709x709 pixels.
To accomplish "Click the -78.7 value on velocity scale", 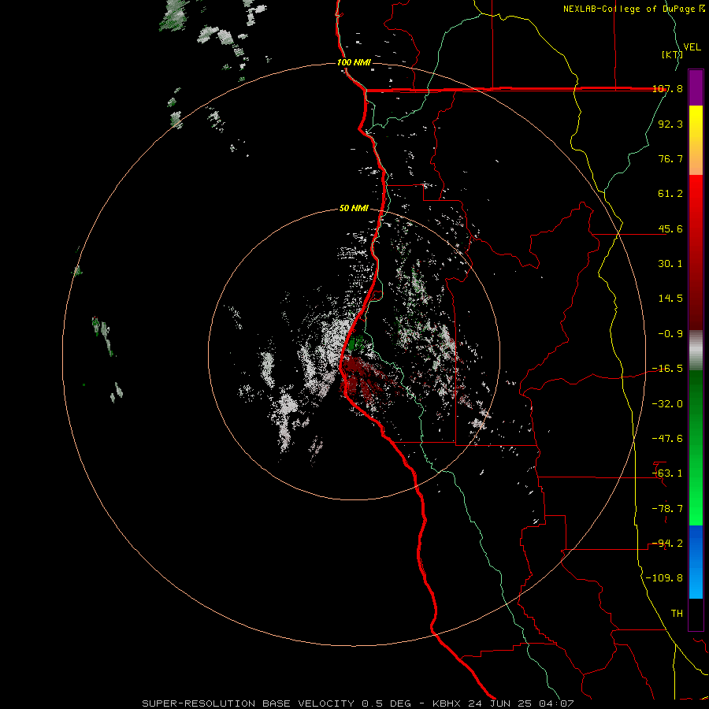I will pyautogui.click(x=668, y=509).
